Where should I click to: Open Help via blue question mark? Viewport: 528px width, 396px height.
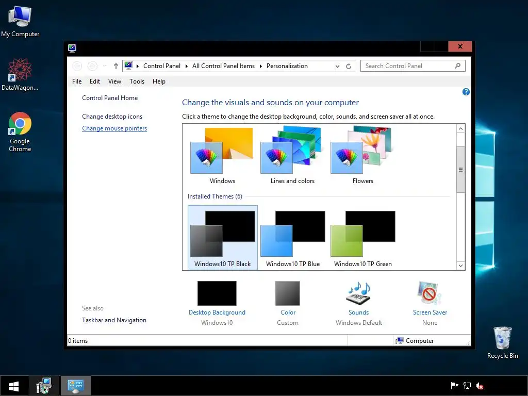pos(466,92)
